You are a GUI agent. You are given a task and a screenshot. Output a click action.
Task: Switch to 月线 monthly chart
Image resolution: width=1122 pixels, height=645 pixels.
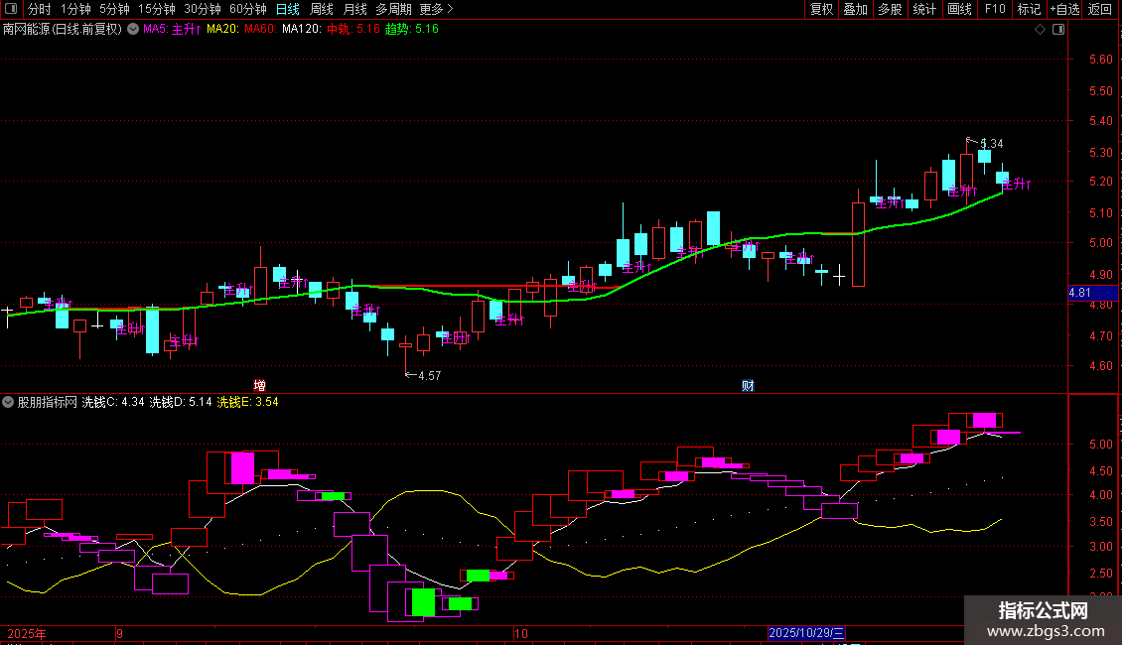tap(354, 9)
